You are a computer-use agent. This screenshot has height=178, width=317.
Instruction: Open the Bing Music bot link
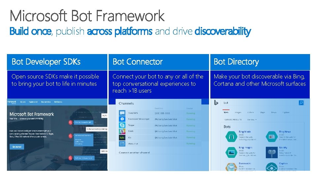coord(245,132)
